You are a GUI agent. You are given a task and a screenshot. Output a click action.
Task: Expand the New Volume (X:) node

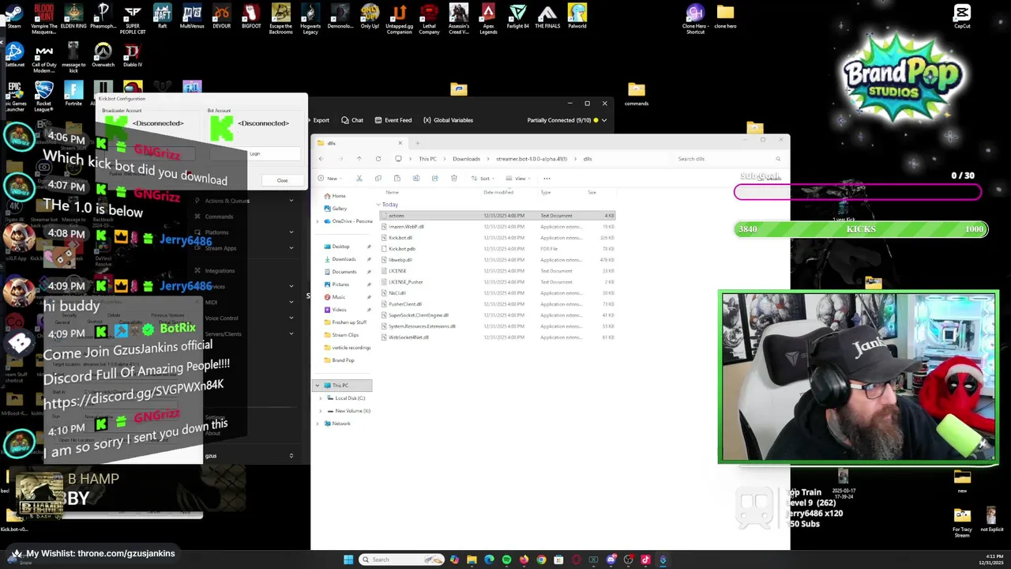(321, 411)
